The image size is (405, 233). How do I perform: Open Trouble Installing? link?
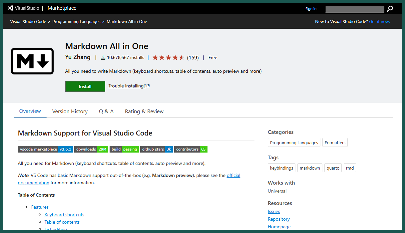tap(127, 86)
